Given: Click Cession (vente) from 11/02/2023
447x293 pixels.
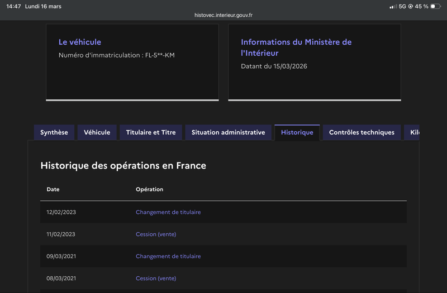Looking at the screenshot, I should [156, 234].
